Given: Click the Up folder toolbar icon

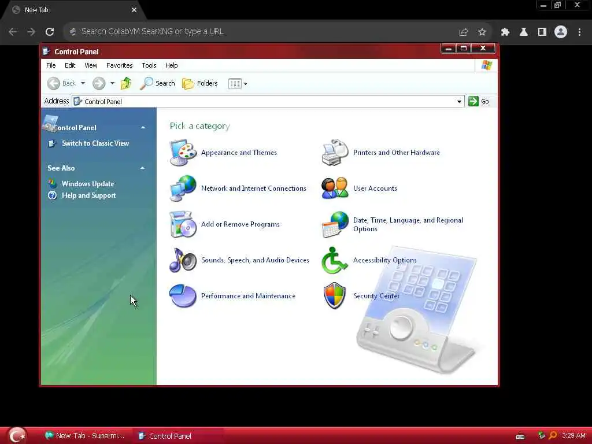Looking at the screenshot, I should coord(126,83).
